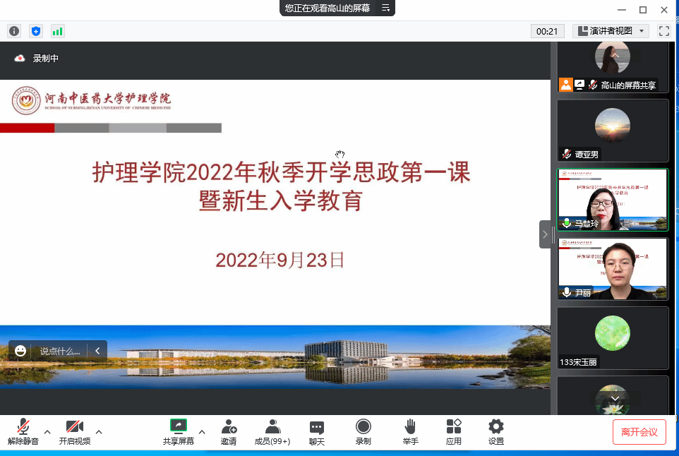
Task: Open the members list 成员(99+)
Action: tap(272, 431)
